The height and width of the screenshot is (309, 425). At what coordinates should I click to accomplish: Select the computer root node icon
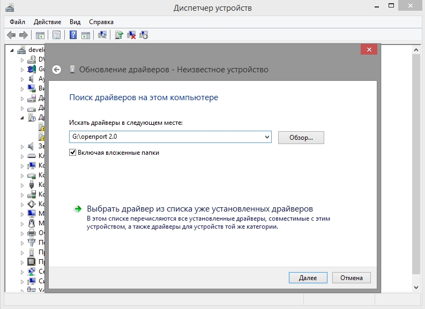pos(21,50)
